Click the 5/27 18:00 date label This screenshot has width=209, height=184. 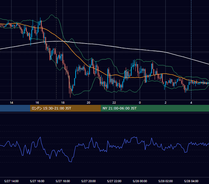pos(63,181)
